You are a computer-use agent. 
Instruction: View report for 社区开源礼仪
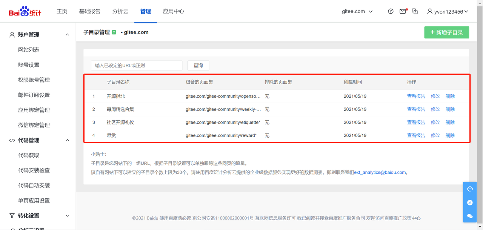(x=416, y=122)
